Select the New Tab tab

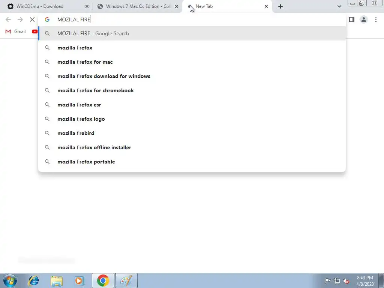click(x=226, y=6)
